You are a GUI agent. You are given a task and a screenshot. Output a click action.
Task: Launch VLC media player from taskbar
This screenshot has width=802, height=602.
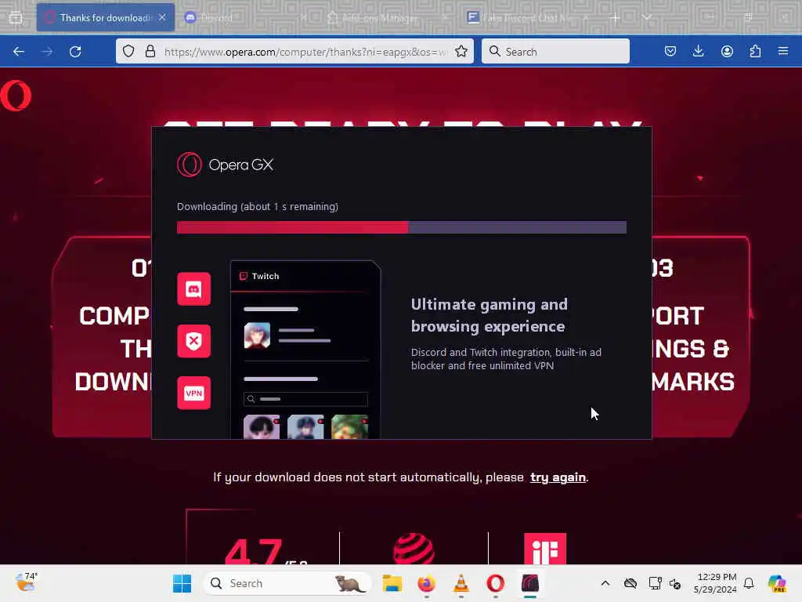point(461,583)
